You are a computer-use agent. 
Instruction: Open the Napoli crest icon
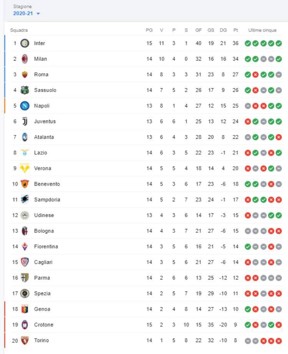pos(25,105)
